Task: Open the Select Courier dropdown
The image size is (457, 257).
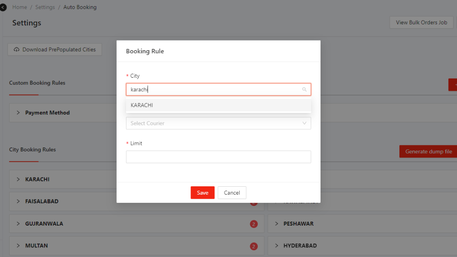Action: 218,123
